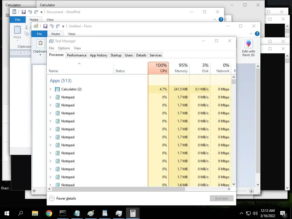
Task: Open WordPad quick access toolbar customize arrow
Action: [x=41, y=12]
